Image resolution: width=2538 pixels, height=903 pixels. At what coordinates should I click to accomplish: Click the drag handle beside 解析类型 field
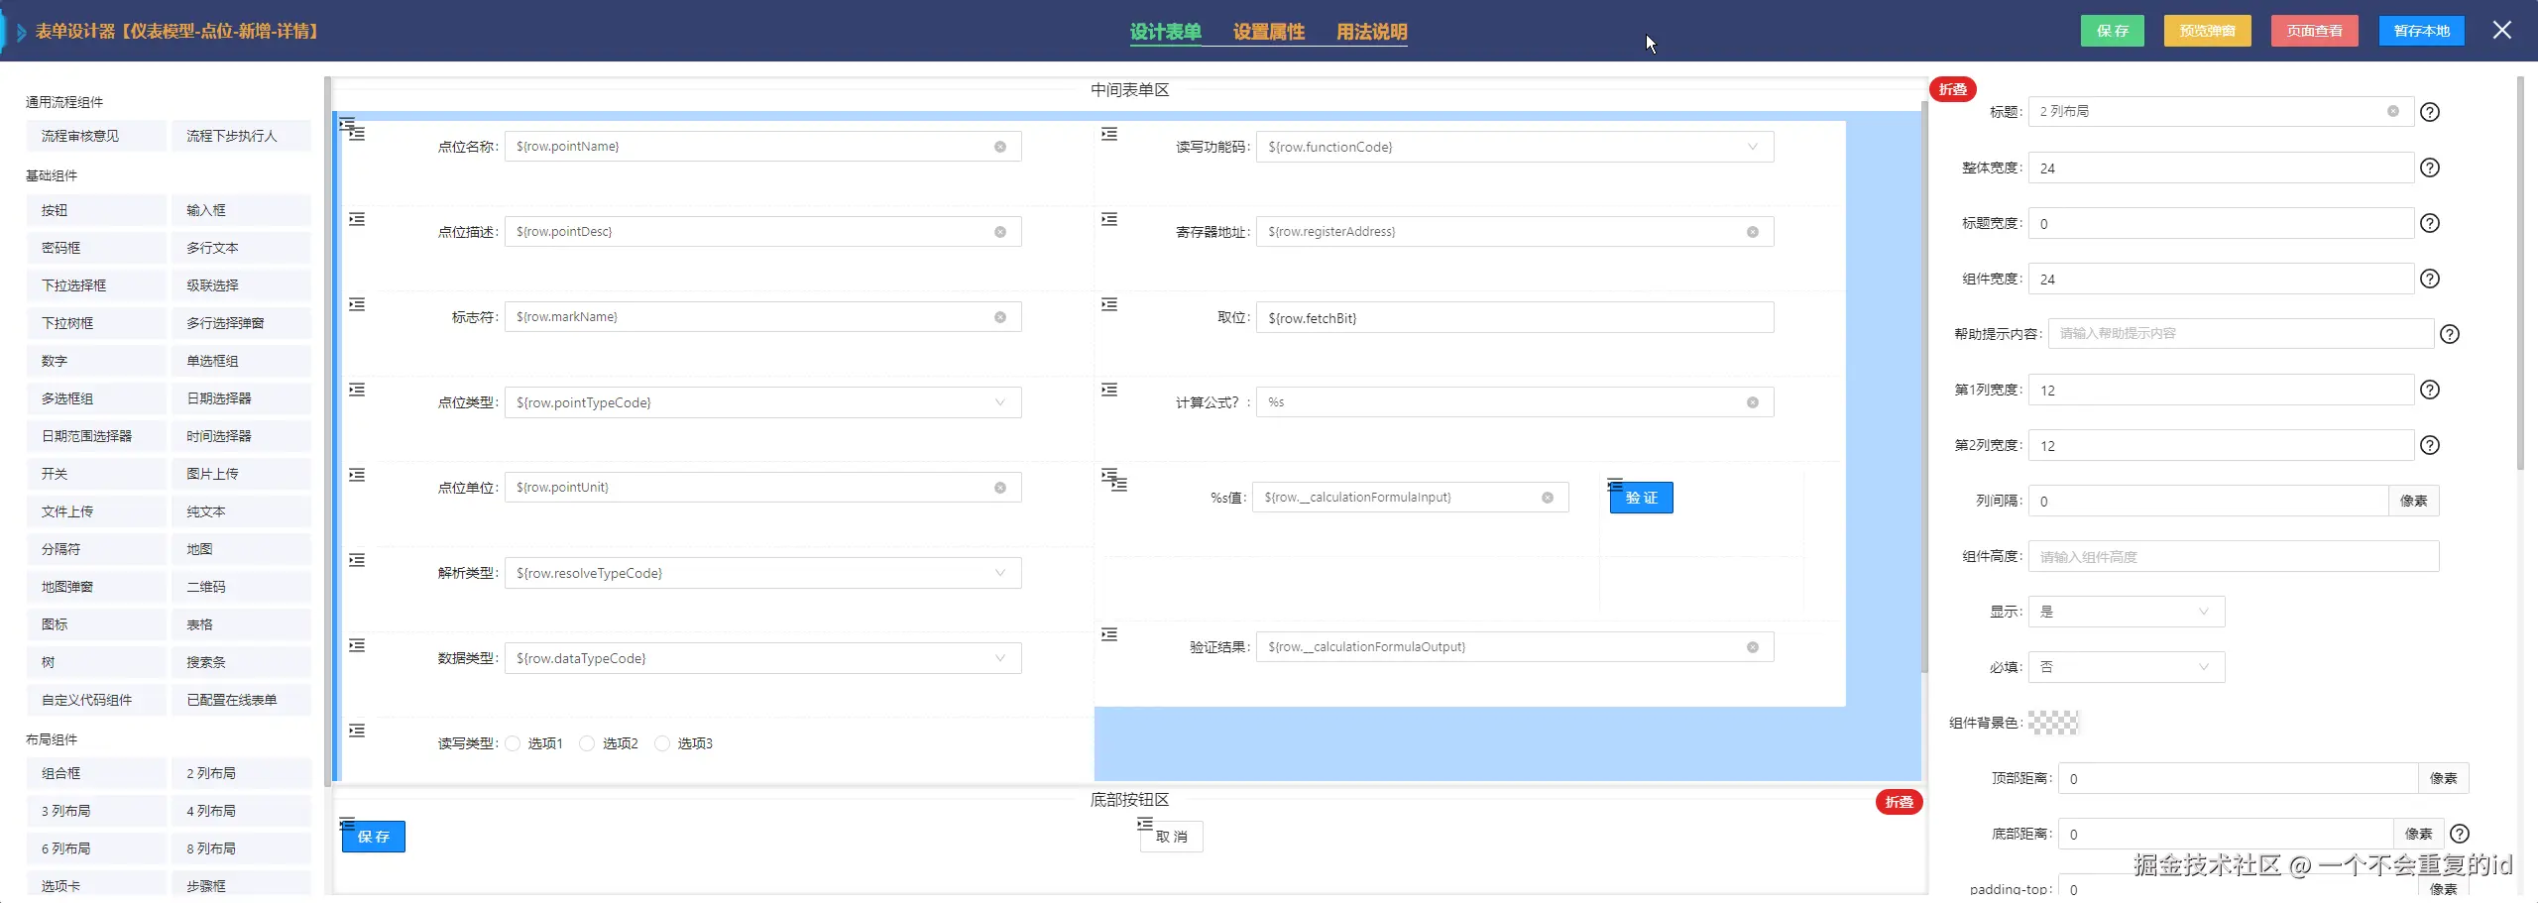tap(357, 560)
